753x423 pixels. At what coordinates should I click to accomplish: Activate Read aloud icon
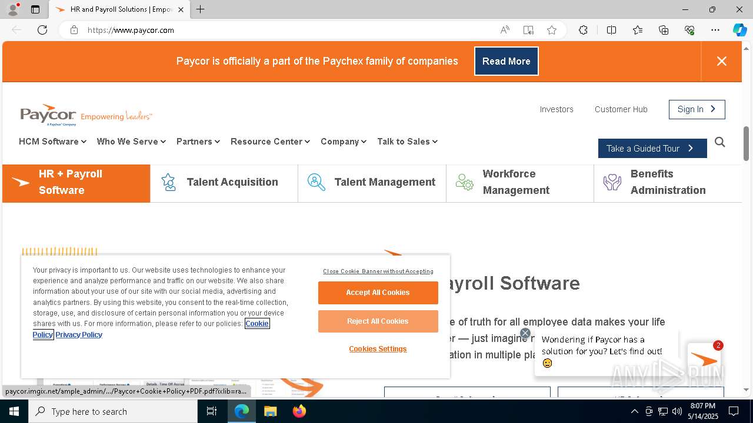coord(505,30)
